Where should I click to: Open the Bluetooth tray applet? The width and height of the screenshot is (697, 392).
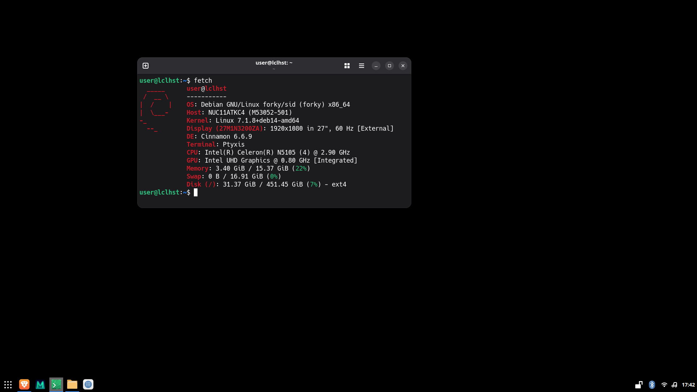click(x=652, y=385)
